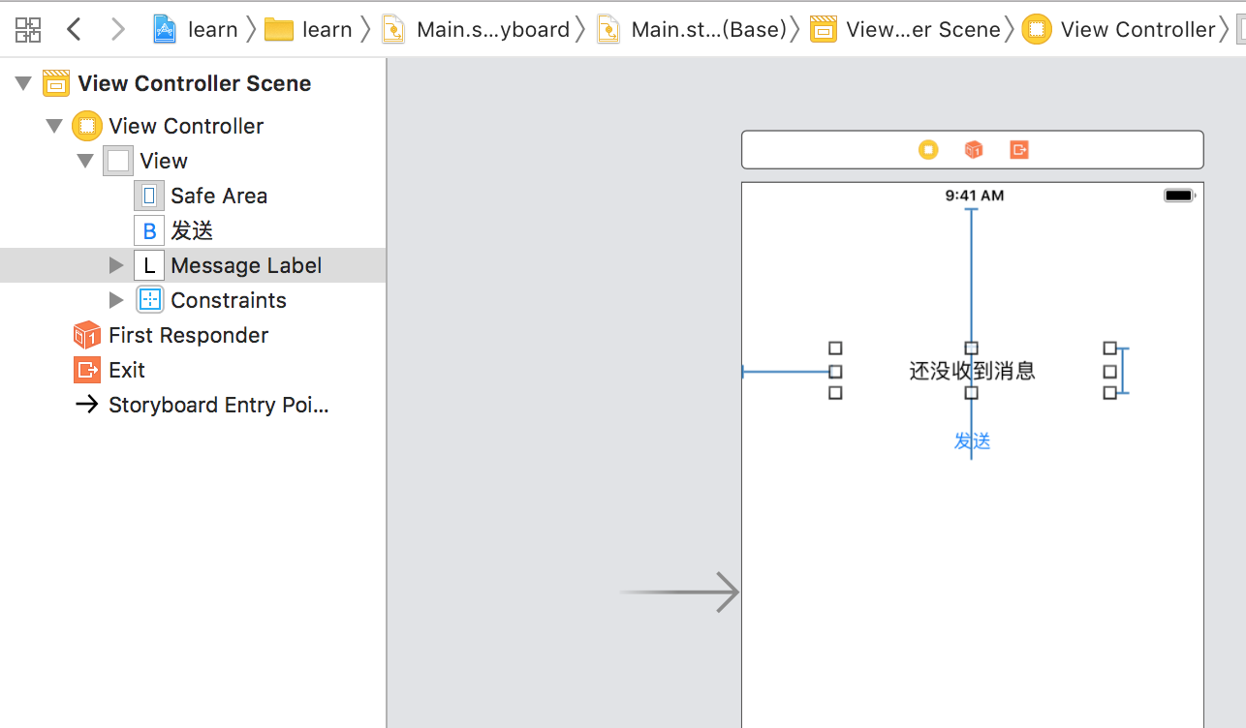Click the button B icon in outline
This screenshot has width=1246, height=728.
pyautogui.click(x=149, y=230)
